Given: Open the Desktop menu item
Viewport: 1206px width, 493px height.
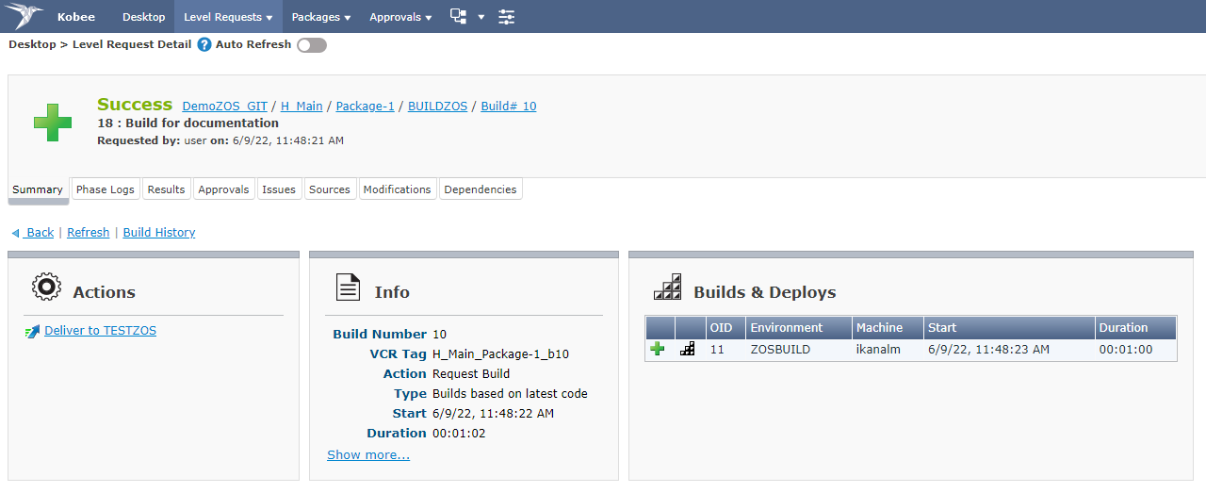Looking at the screenshot, I should [143, 17].
